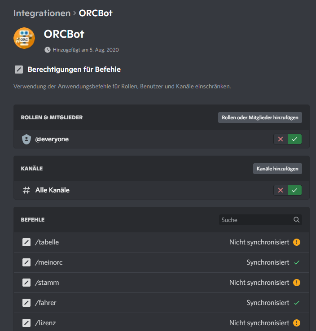Click the warning icon on the /stamm row
This screenshot has height=331, width=316.
(297, 283)
